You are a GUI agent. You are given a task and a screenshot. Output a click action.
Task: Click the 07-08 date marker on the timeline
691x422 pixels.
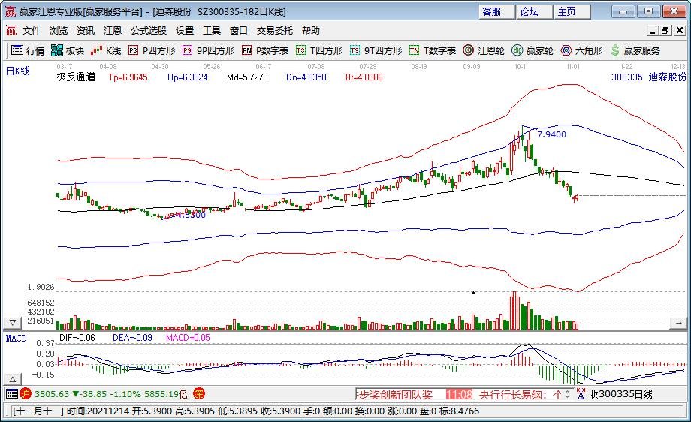[316, 67]
